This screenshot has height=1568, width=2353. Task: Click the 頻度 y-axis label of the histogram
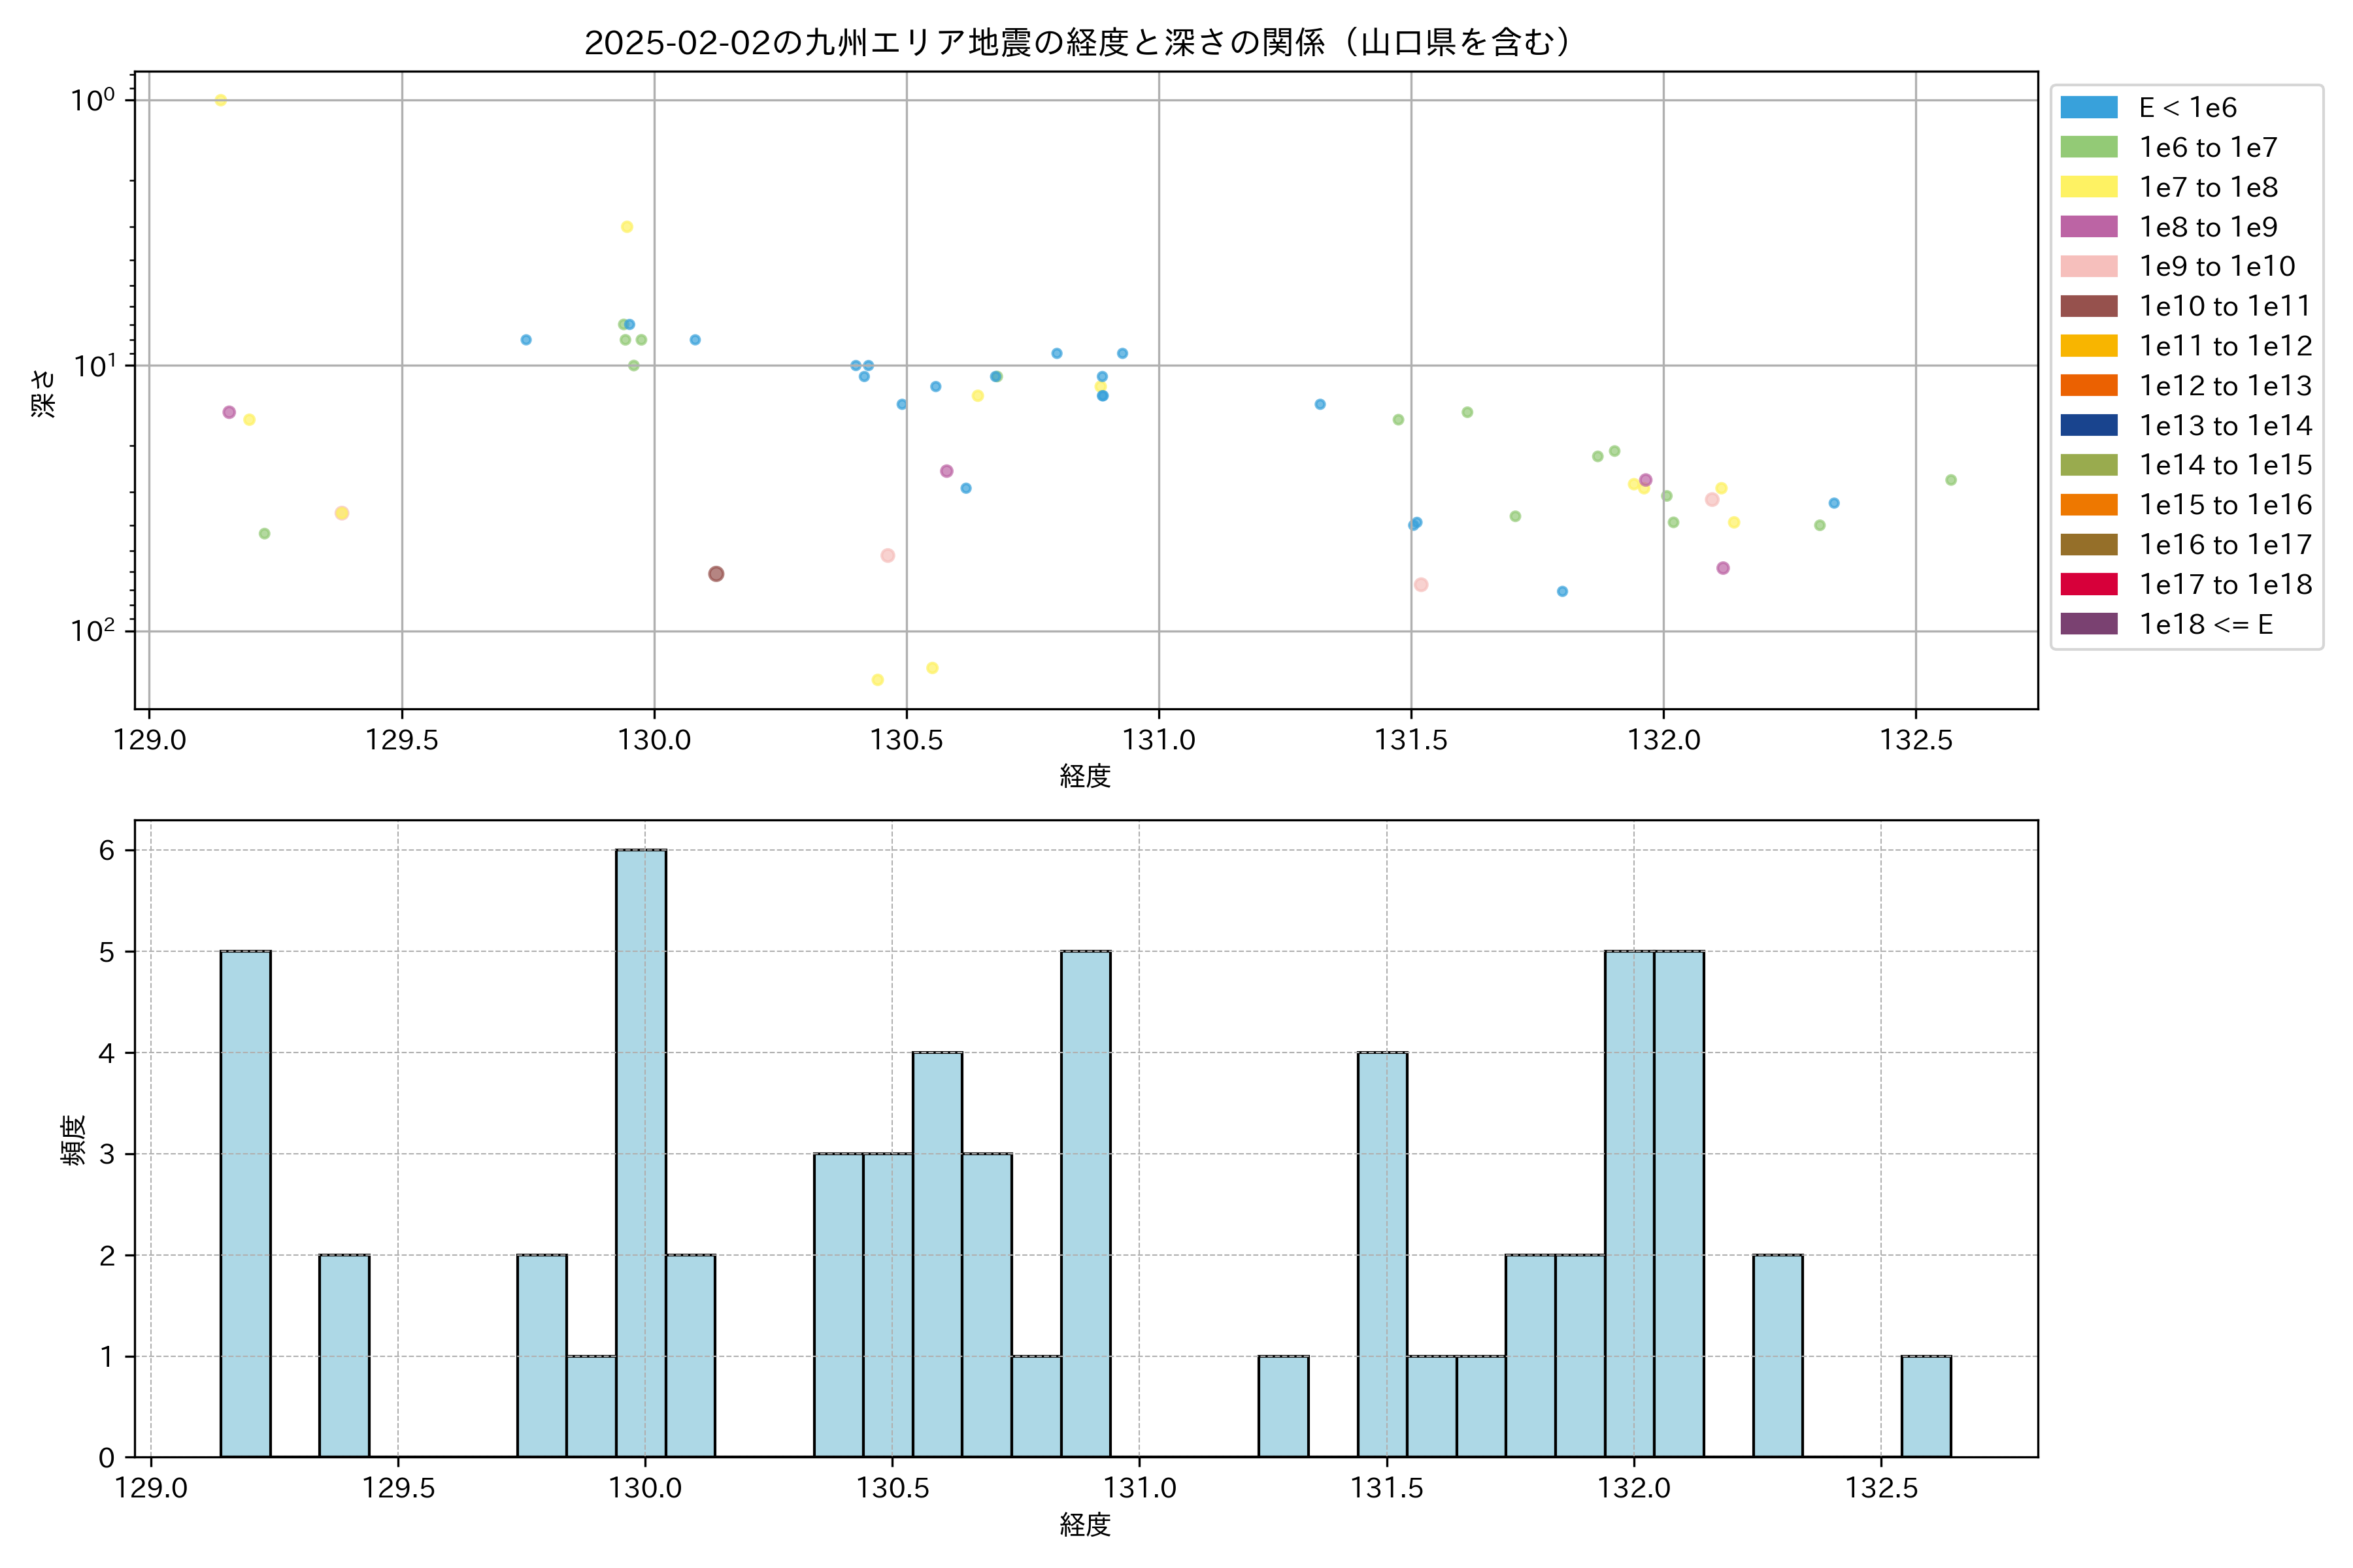point(74,1140)
